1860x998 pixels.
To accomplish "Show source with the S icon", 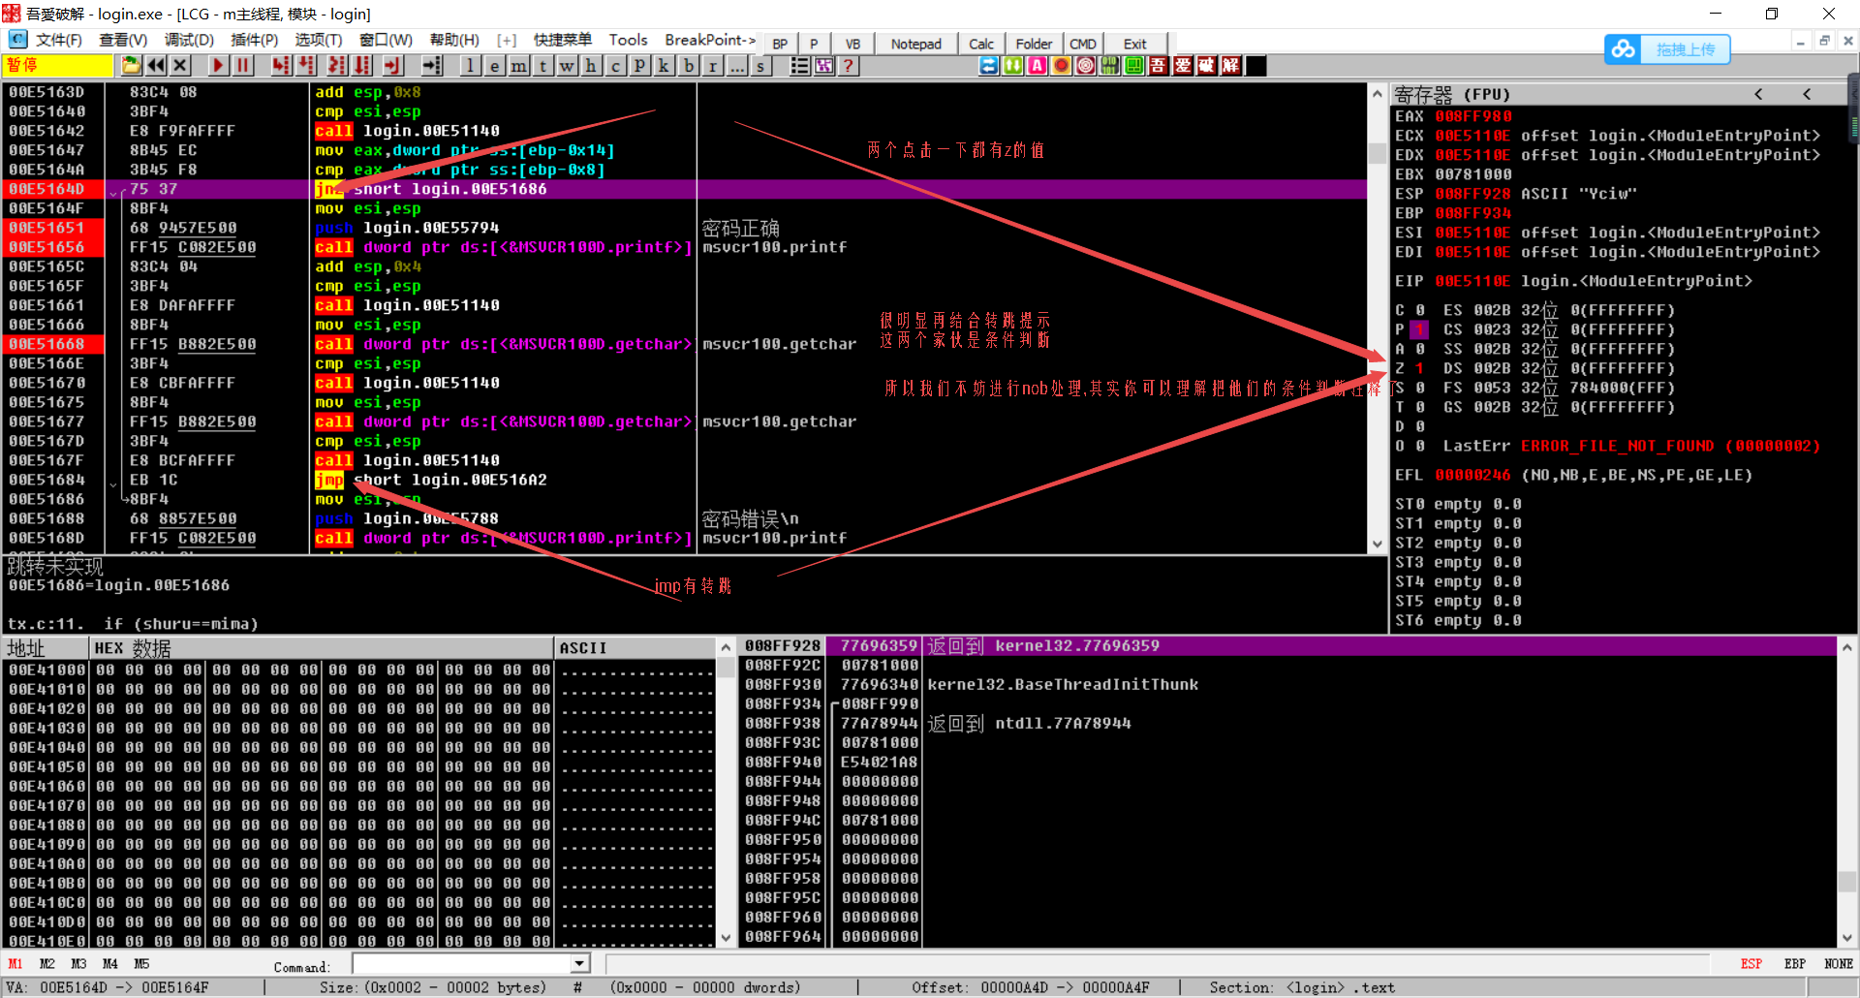I will click(760, 66).
